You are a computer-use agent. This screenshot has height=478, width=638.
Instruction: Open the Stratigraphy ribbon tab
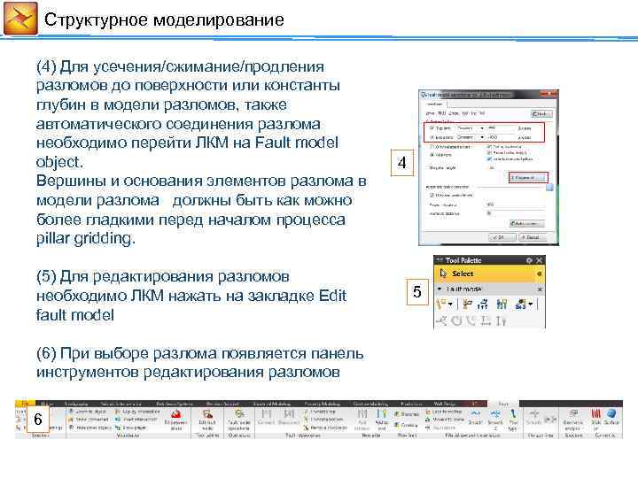(76, 404)
